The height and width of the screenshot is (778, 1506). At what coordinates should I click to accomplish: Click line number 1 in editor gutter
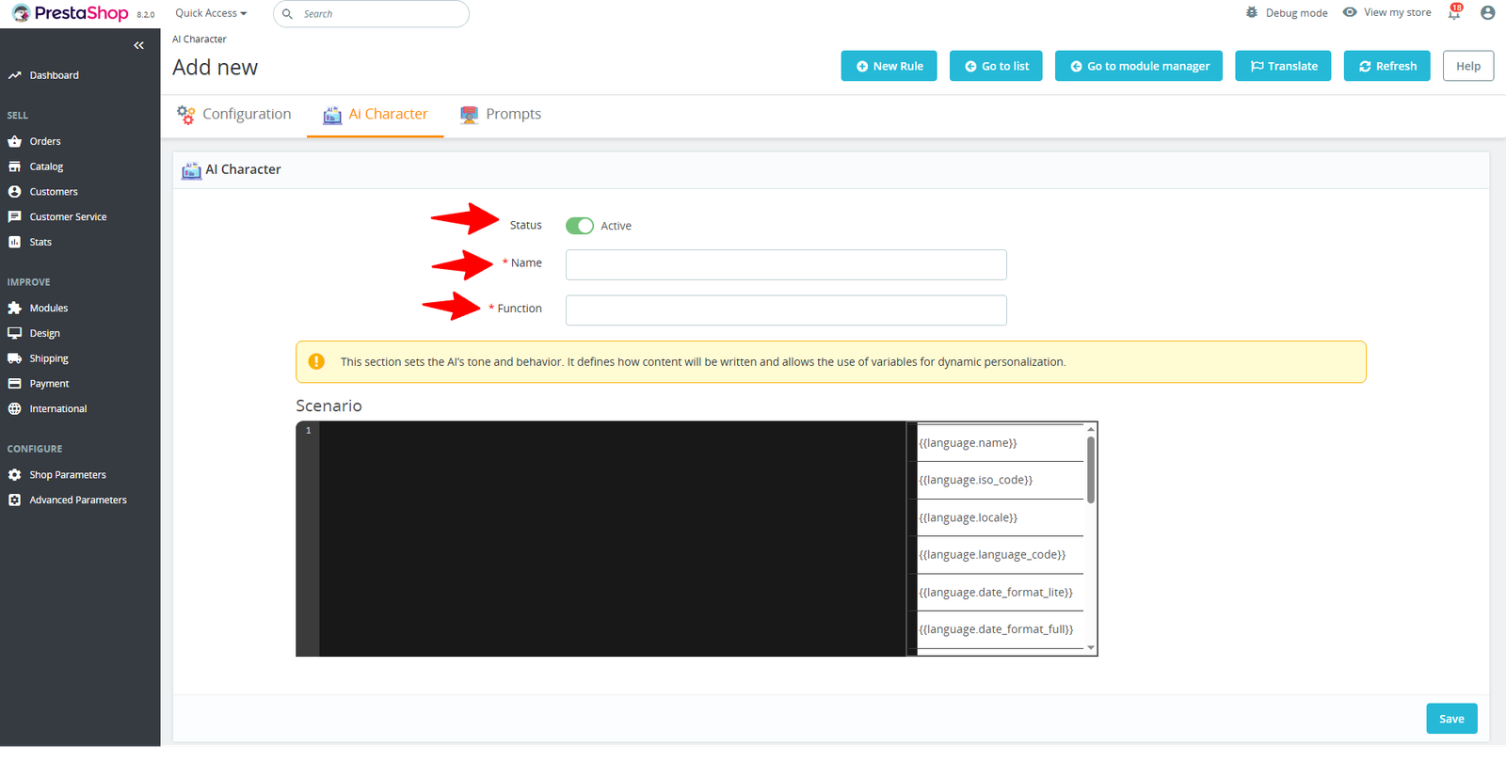click(x=308, y=431)
